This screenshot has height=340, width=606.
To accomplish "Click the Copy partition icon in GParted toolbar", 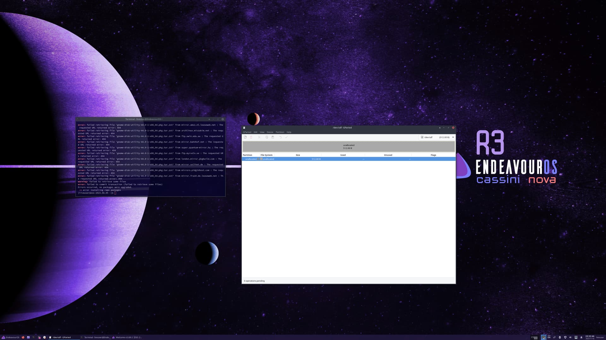I will click(x=267, y=137).
